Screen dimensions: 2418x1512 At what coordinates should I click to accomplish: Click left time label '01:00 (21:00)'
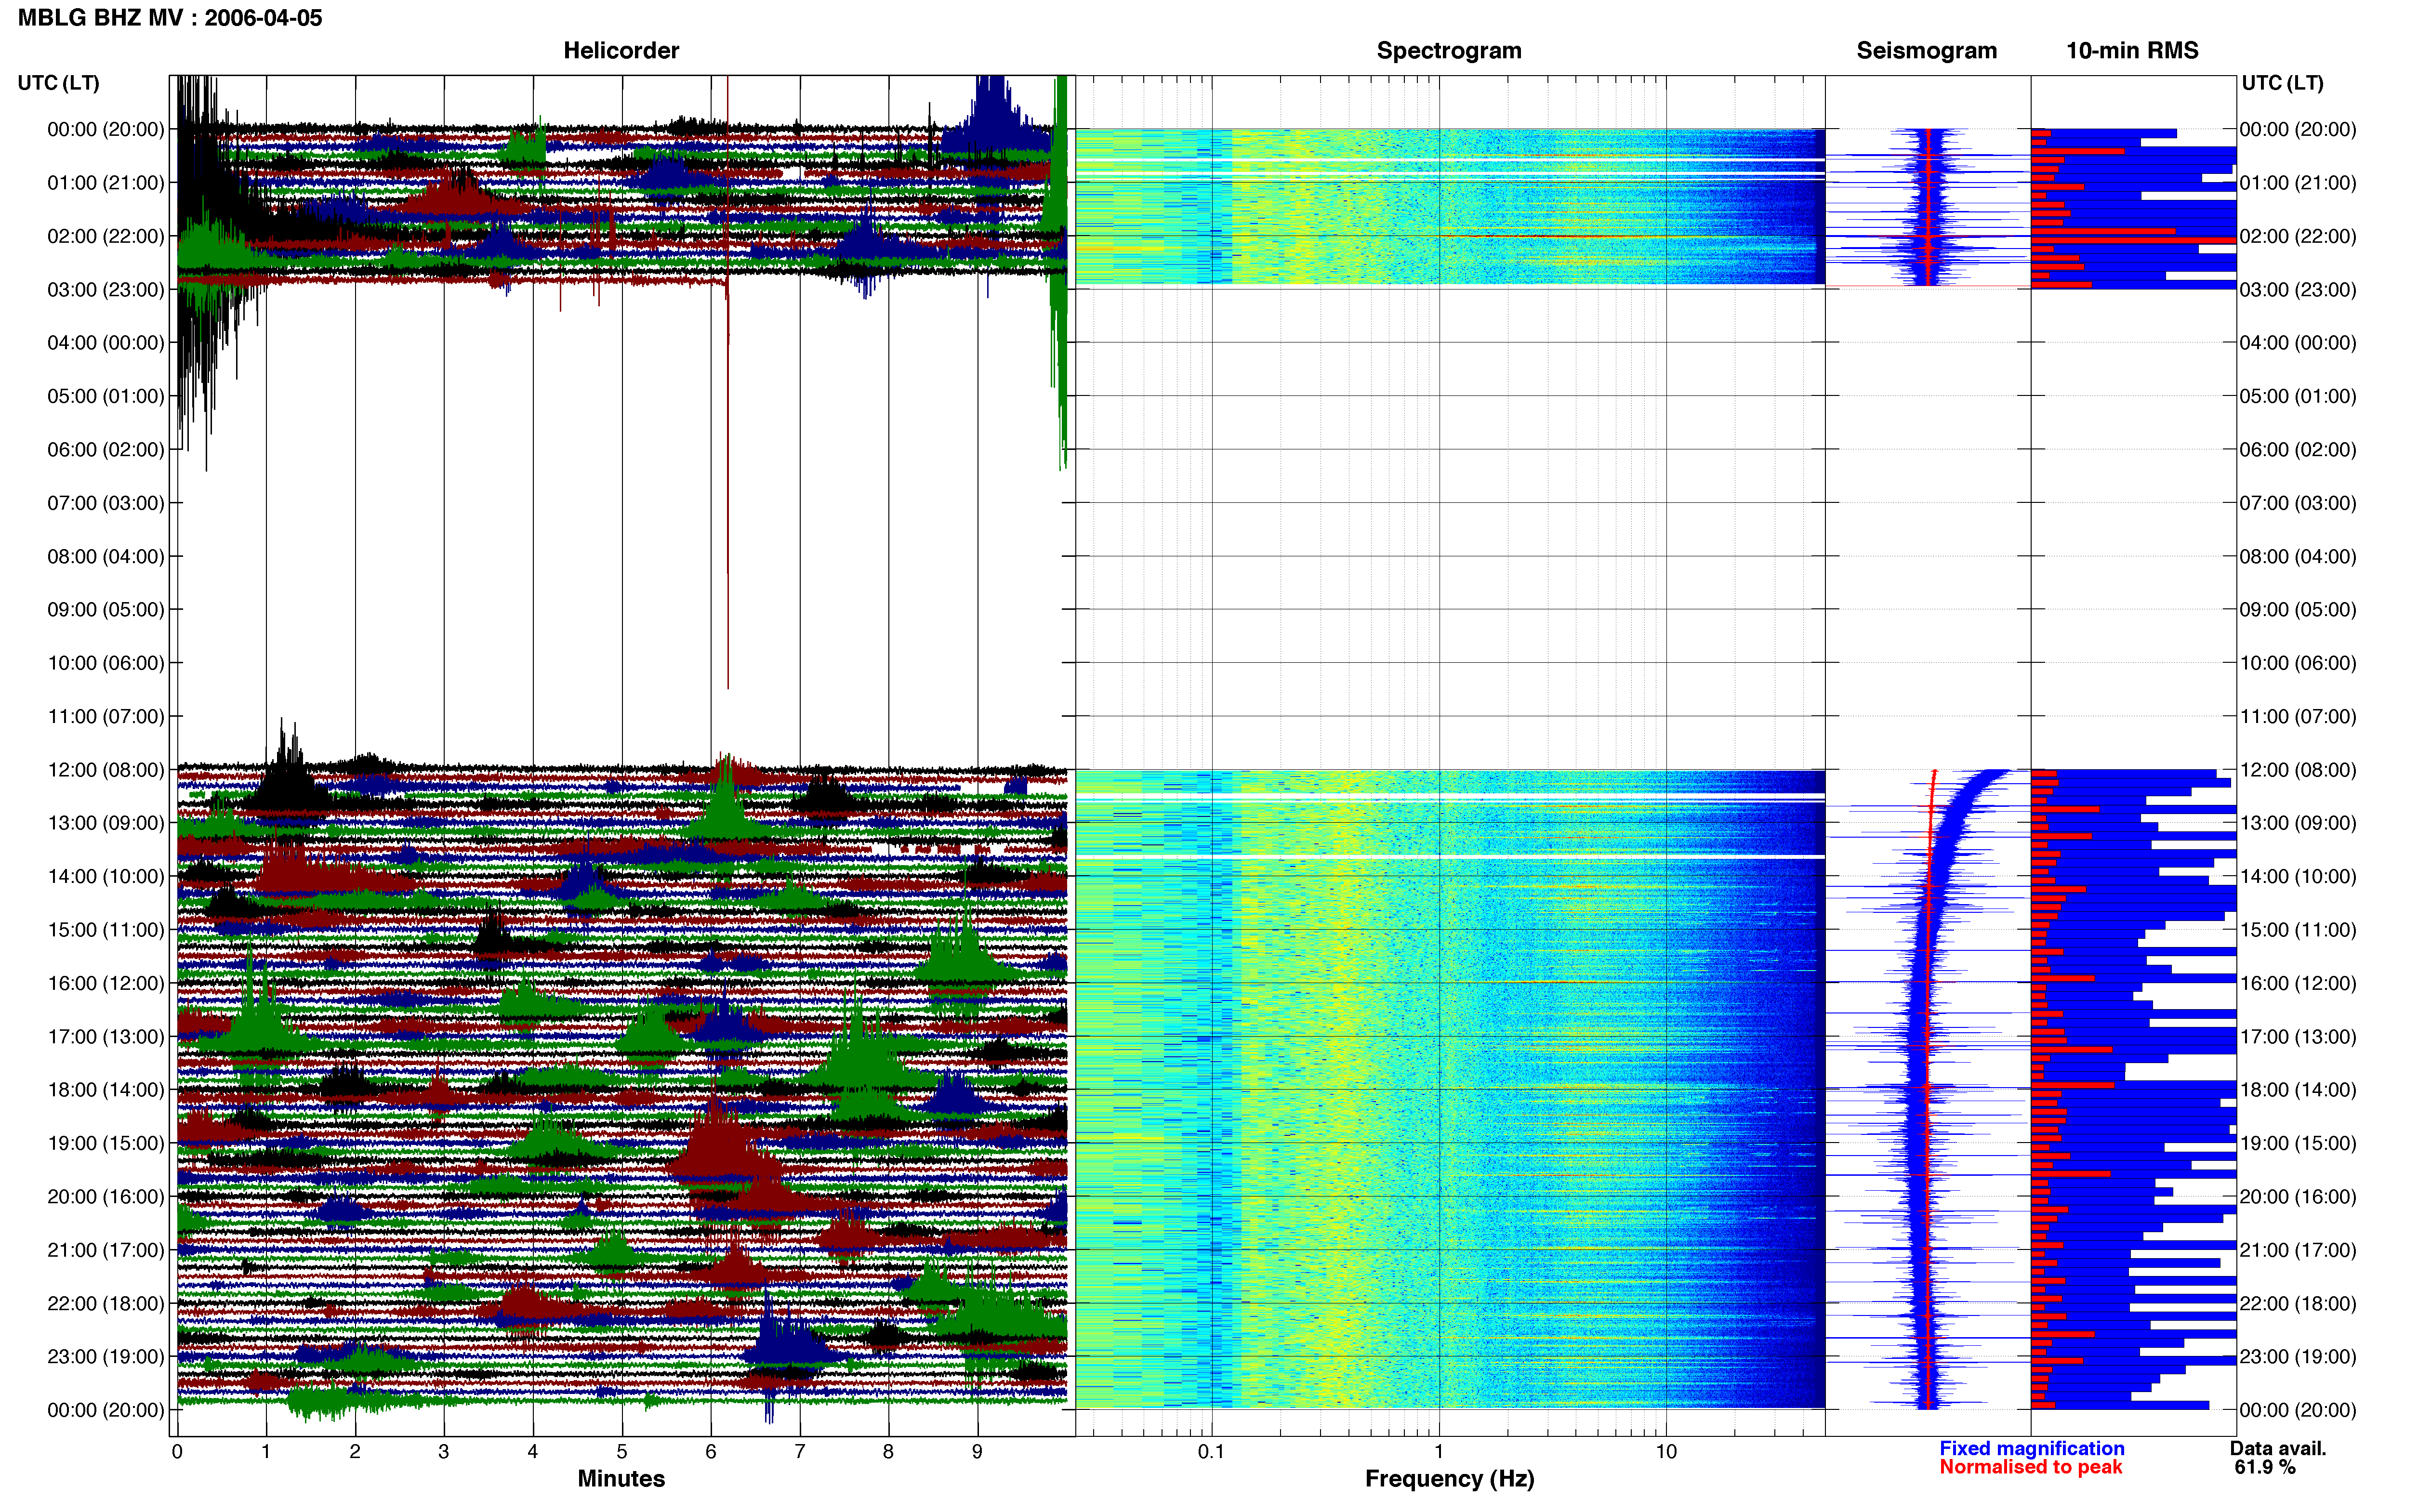[106, 183]
